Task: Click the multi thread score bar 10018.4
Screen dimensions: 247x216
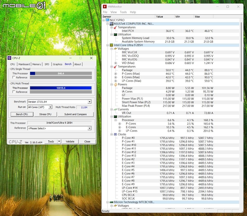Action: [61, 88]
